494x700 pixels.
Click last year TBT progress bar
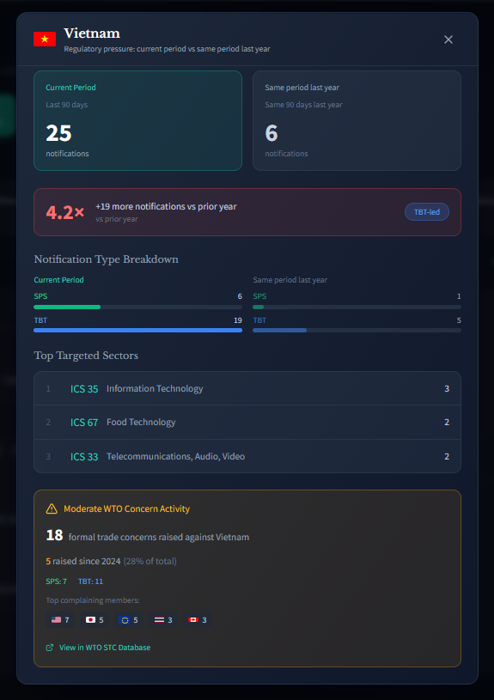[x=357, y=331]
